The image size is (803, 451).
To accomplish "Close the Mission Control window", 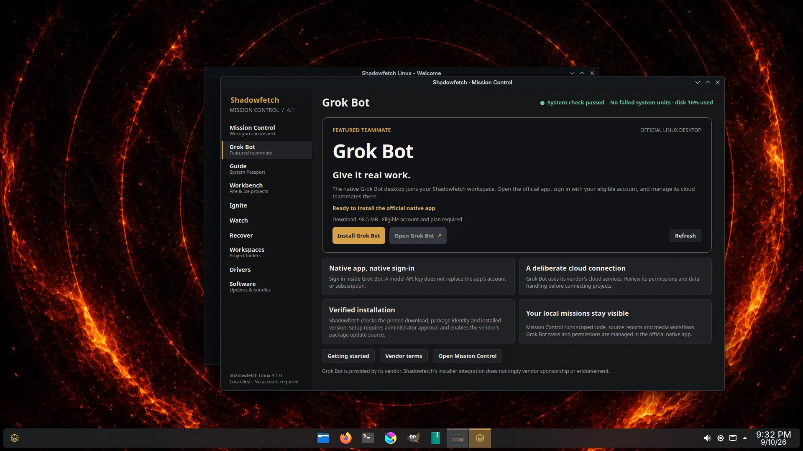I will point(718,82).
